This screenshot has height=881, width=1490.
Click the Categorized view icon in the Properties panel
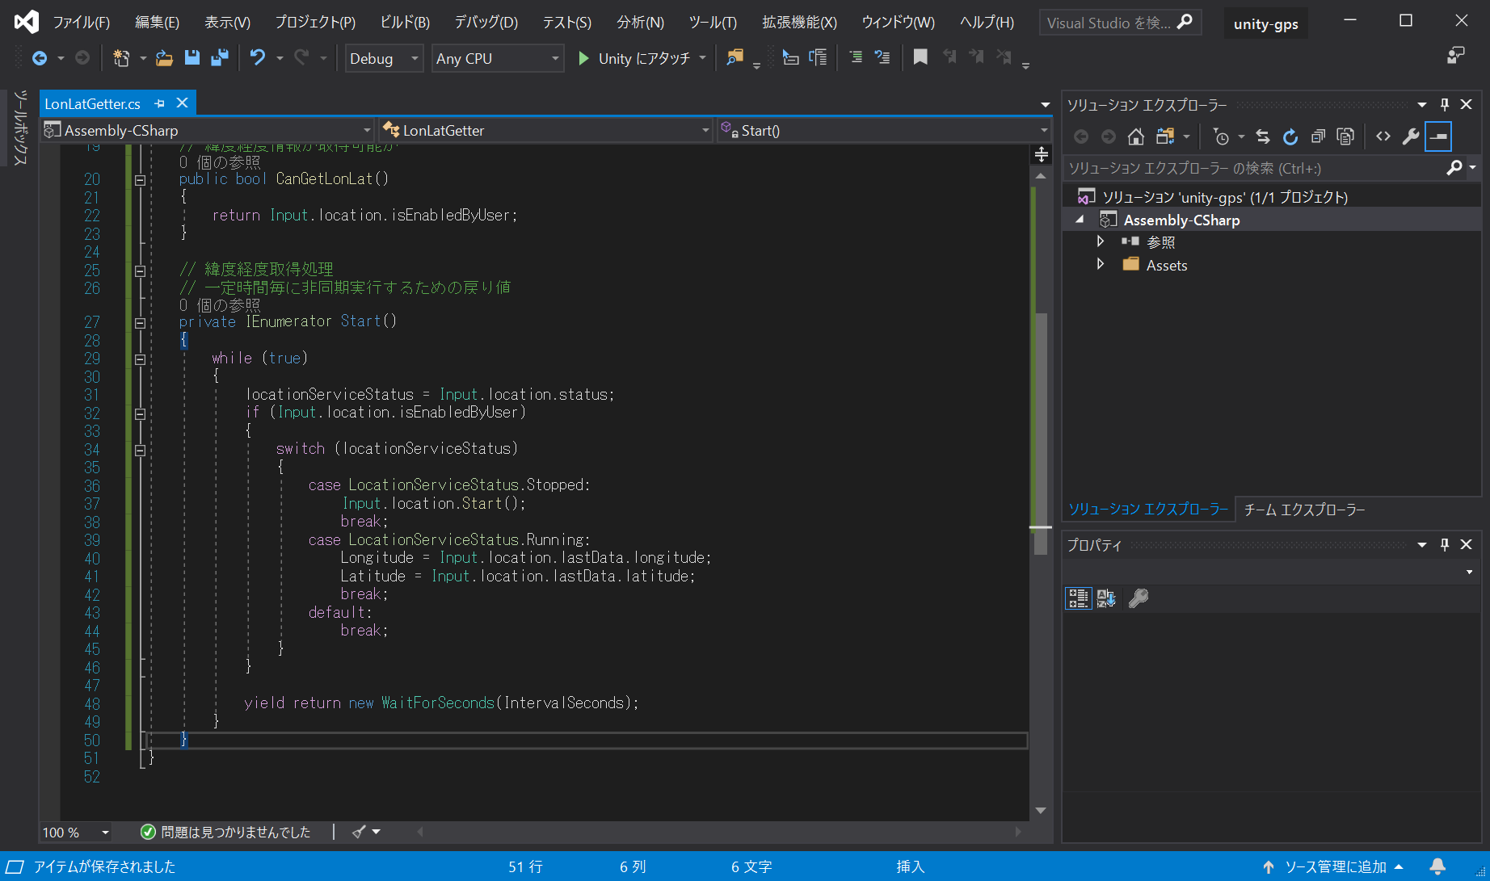click(1078, 598)
